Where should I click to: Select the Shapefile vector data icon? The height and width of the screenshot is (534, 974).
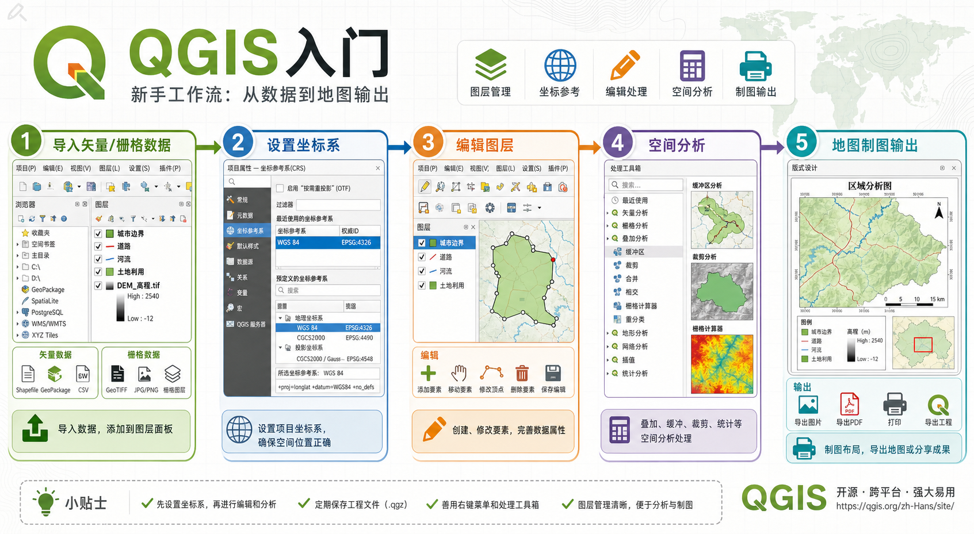tap(28, 374)
